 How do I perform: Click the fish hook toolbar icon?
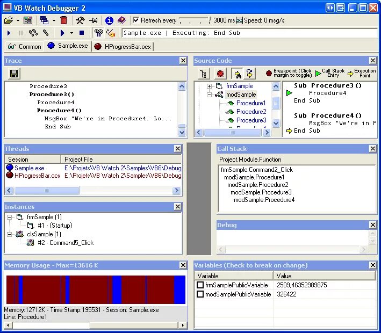[x=111, y=33]
